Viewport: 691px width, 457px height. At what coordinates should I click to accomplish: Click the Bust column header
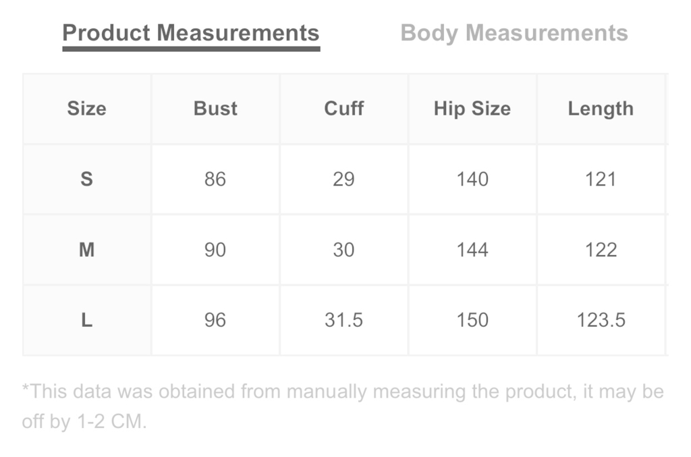pos(215,109)
